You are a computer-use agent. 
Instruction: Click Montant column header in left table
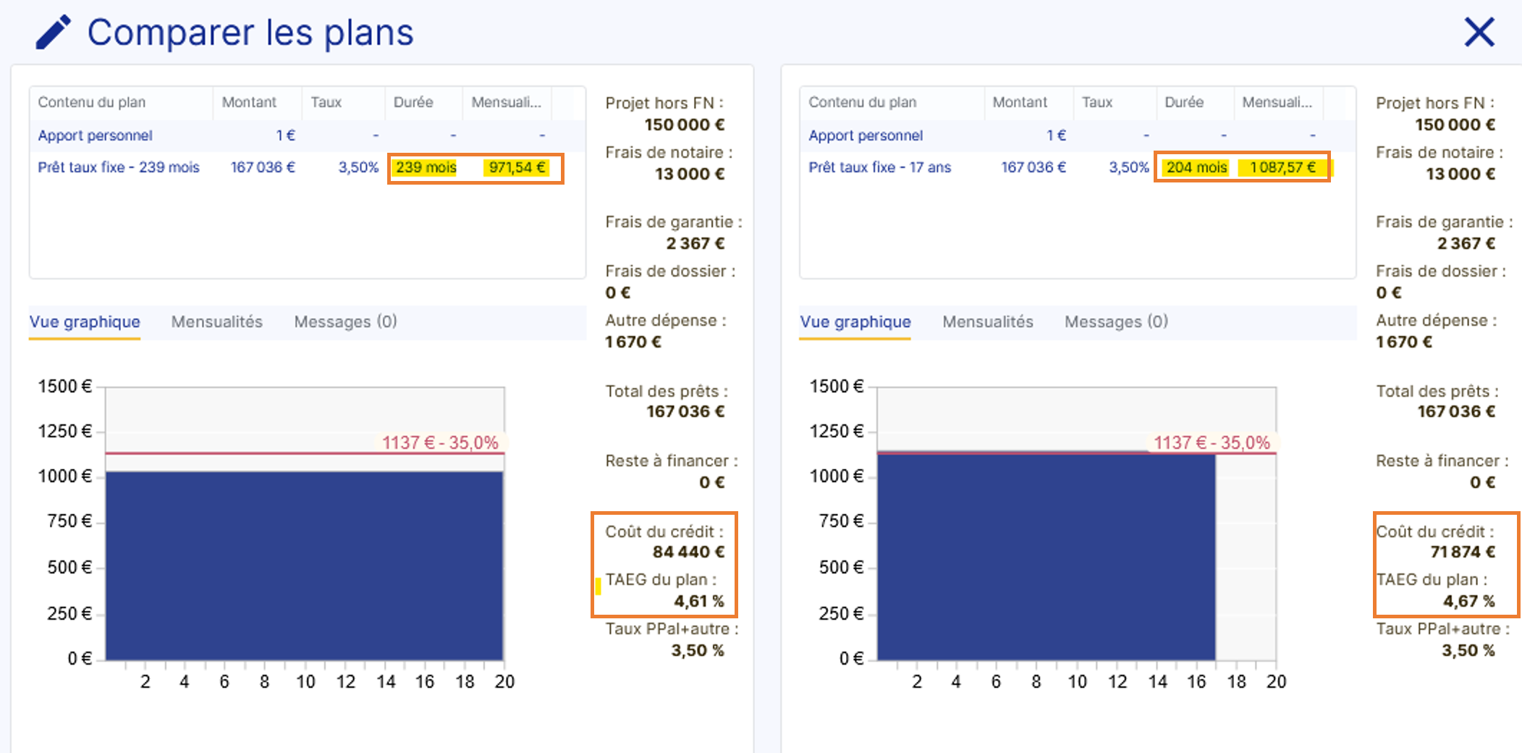click(x=249, y=102)
